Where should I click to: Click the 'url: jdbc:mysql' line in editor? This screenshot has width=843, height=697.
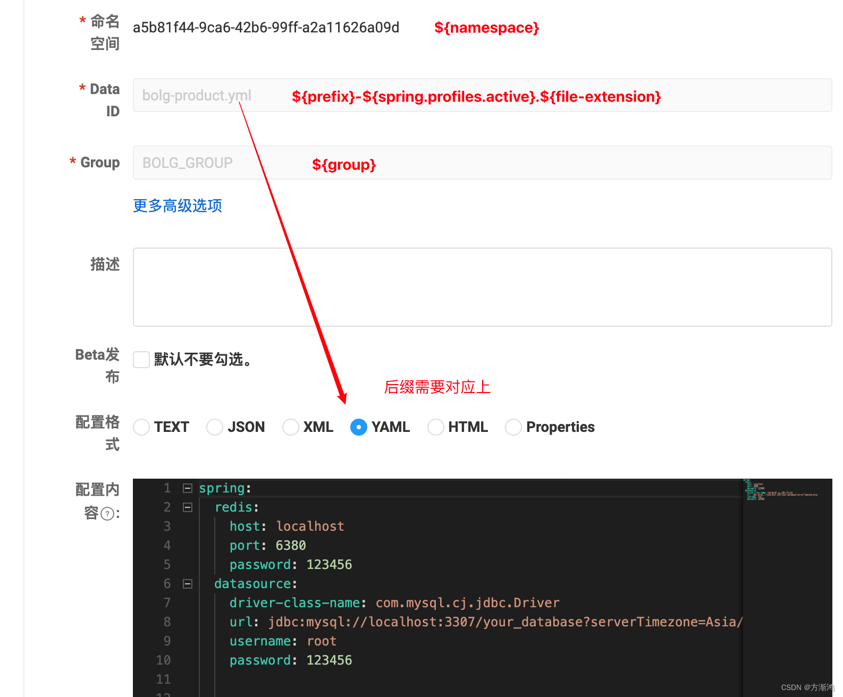click(486, 622)
